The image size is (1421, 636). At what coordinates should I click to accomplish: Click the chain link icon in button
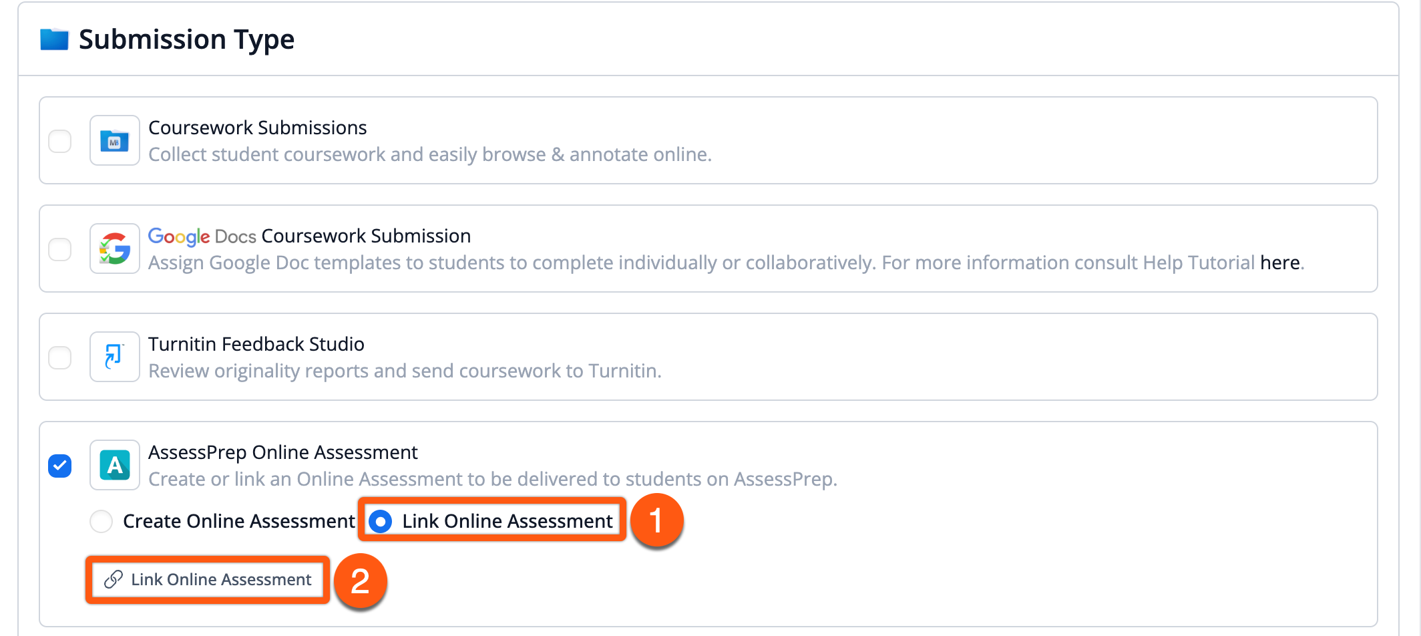click(x=114, y=579)
